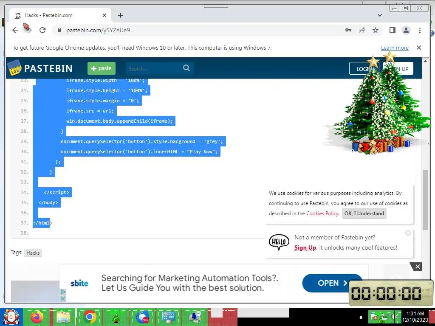Image resolution: width=435 pixels, height=326 pixels.
Task: Click the AdChoices triangle icon
Action: [x=63, y=292]
